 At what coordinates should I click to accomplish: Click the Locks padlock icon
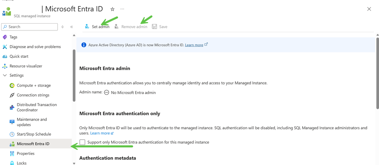point(12,163)
